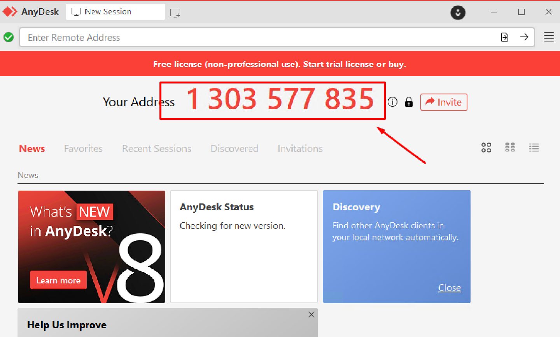The width and height of the screenshot is (560, 337).
Task: Click the Discovery card heading
Action: 356,207
